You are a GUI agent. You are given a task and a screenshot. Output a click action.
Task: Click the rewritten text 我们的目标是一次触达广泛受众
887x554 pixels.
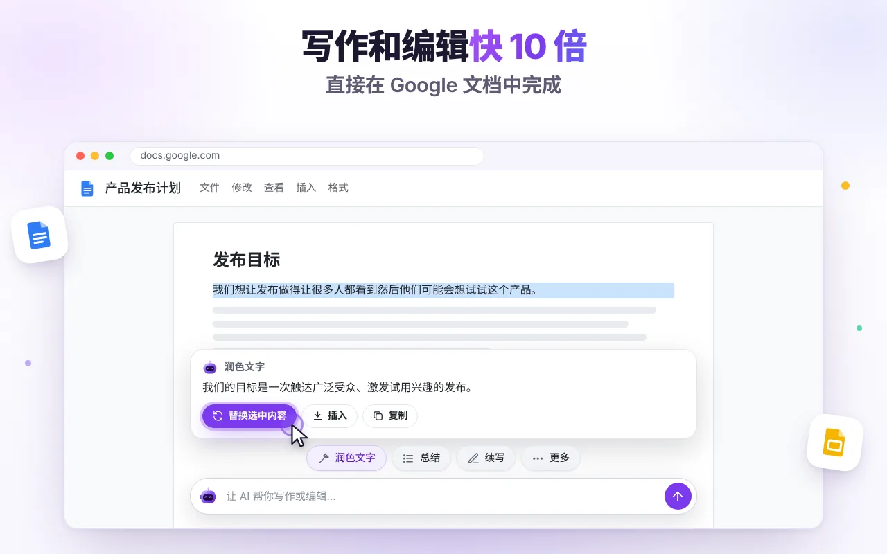click(337, 388)
